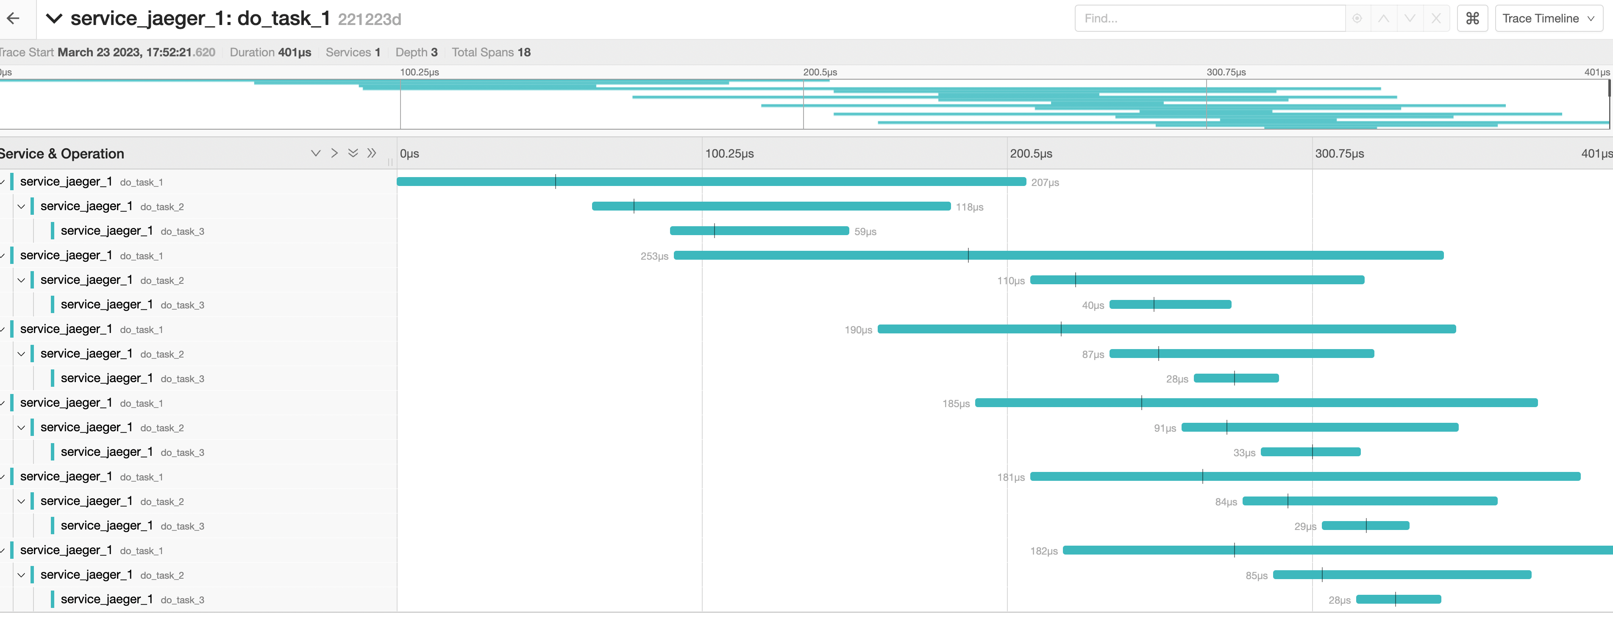1613x638 pixels.
Task: Click the 59µs do_task_3 span bar
Action: click(759, 231)
